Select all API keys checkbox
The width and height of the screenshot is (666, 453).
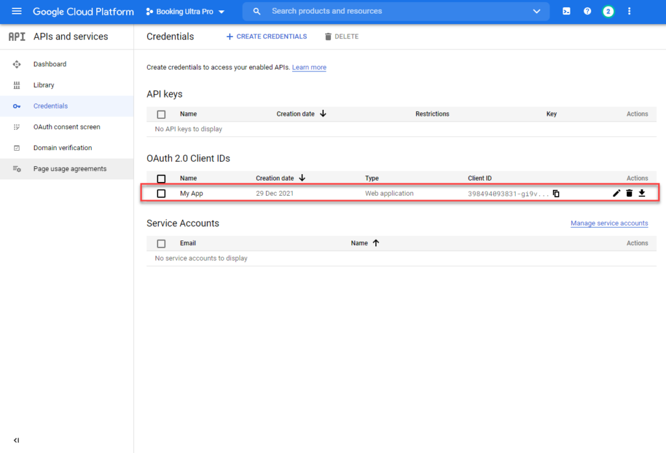tap(161, 114)
